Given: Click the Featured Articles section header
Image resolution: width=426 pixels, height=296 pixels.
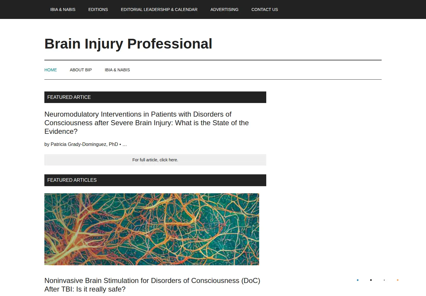Looking at the screenshot, I should coord(155,180).
